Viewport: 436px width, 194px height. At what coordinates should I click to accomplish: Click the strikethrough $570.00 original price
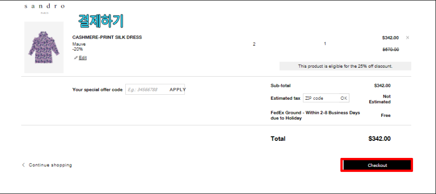point(391,50)
